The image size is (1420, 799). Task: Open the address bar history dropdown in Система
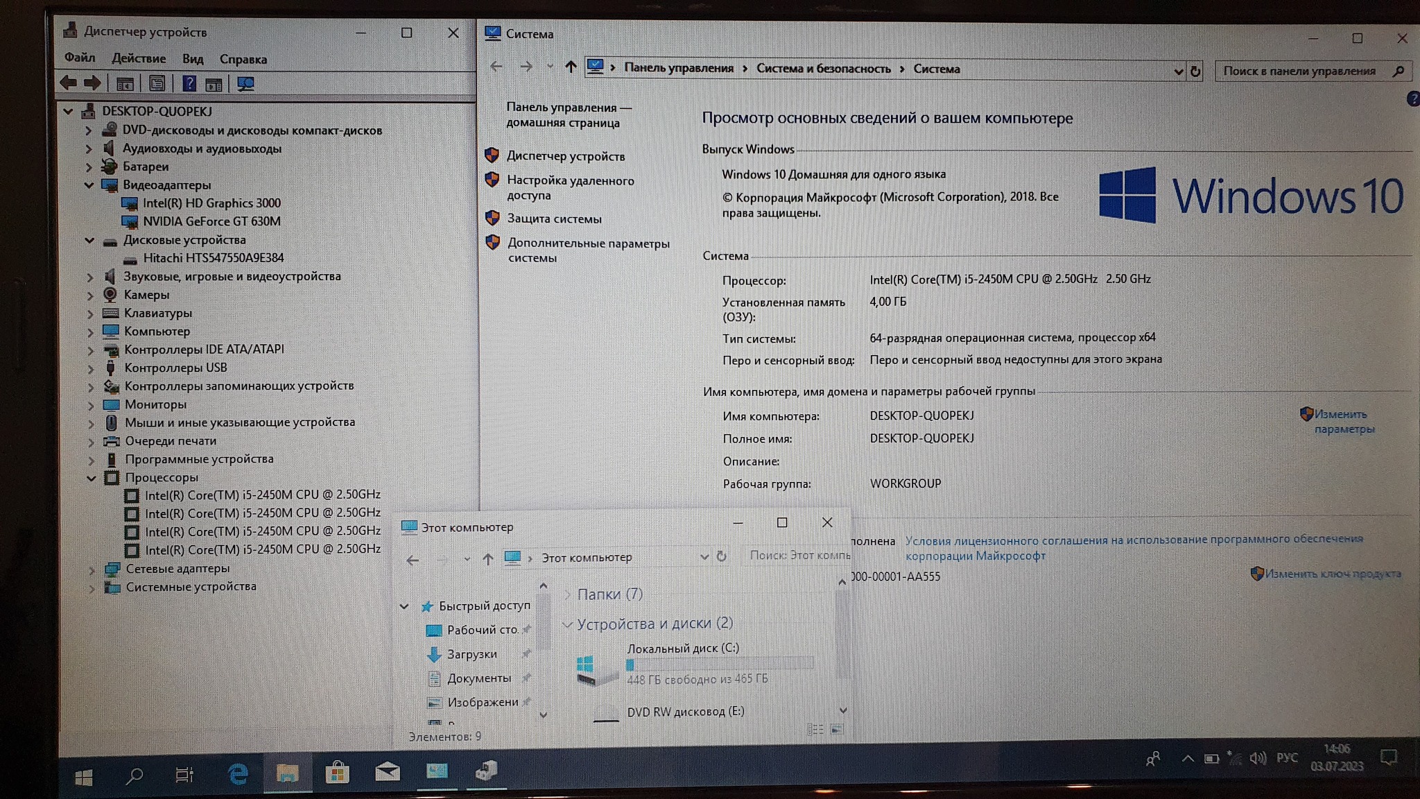[1178, 71]
